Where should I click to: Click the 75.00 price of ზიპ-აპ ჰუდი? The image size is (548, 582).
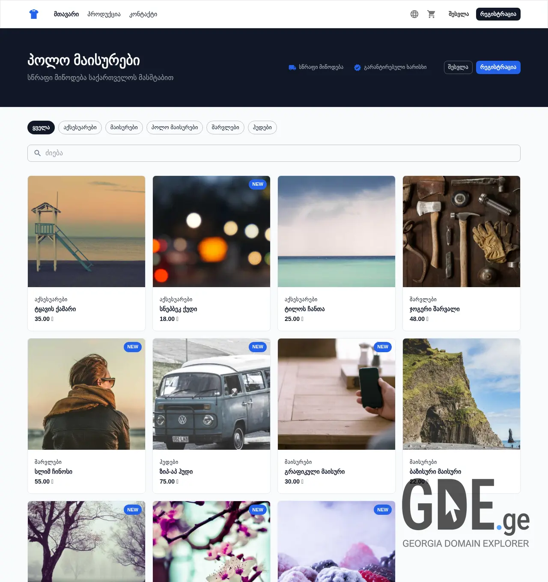coord(169,481)
